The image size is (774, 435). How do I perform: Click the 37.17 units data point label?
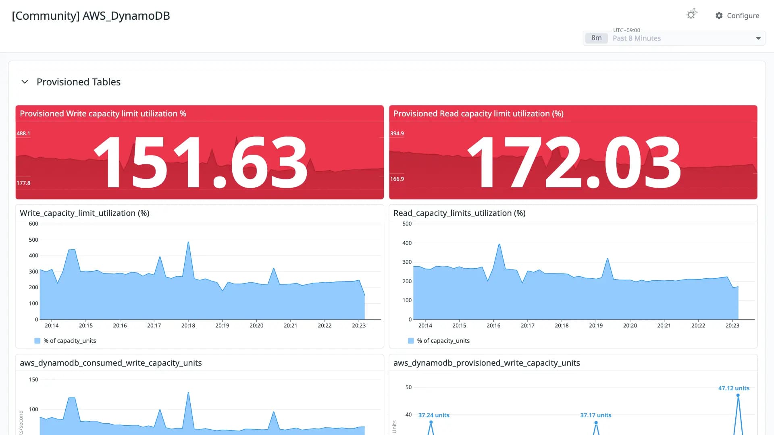(x=596, y=415)
